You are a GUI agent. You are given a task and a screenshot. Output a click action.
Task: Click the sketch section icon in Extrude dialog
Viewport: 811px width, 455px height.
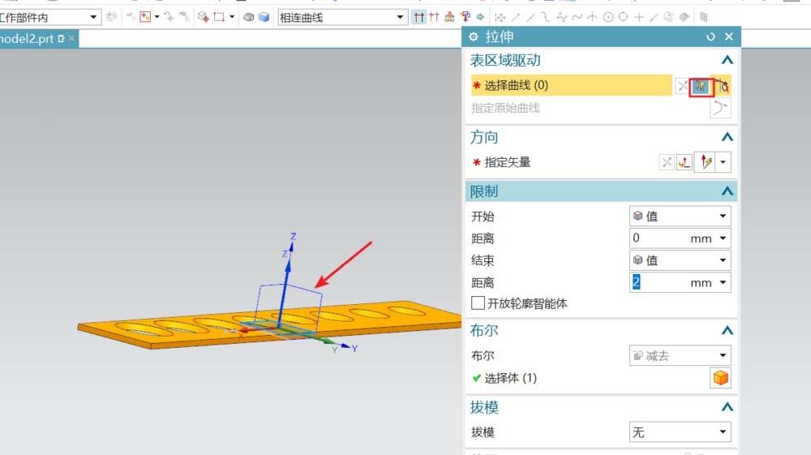701,86
